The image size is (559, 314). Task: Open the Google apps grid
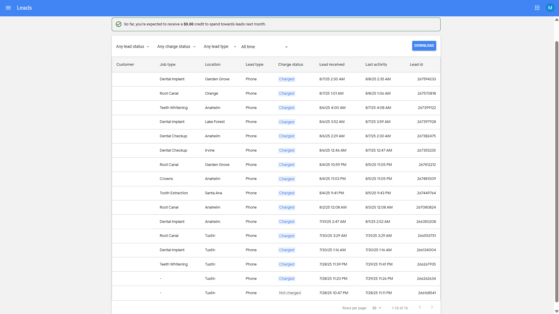pos(537,8)
